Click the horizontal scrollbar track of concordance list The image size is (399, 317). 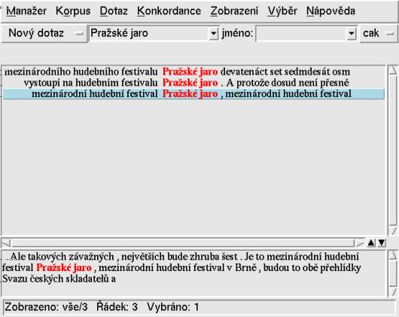[x=183, y=242]
